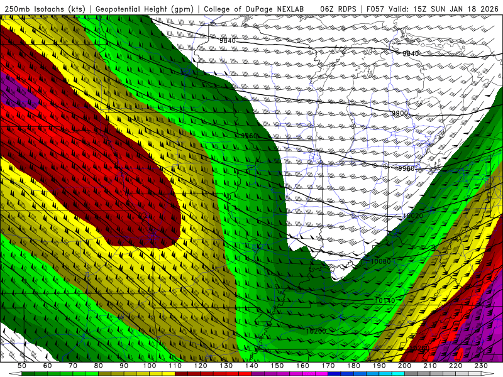Click the 220 knot legend value
503x377 pixels.
click(x=455, y=366)
